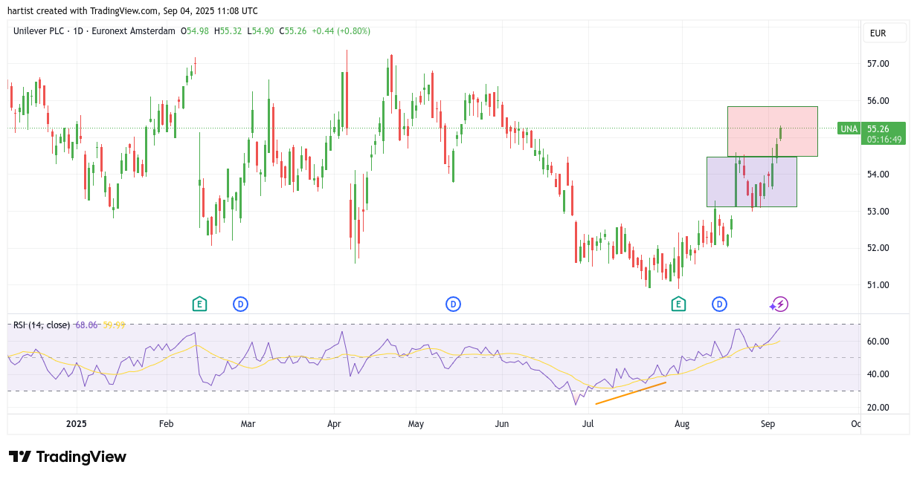The height and width of the screenshot is (479, 917).
Task: Click the open value O54.98
Action: point(195,31)
